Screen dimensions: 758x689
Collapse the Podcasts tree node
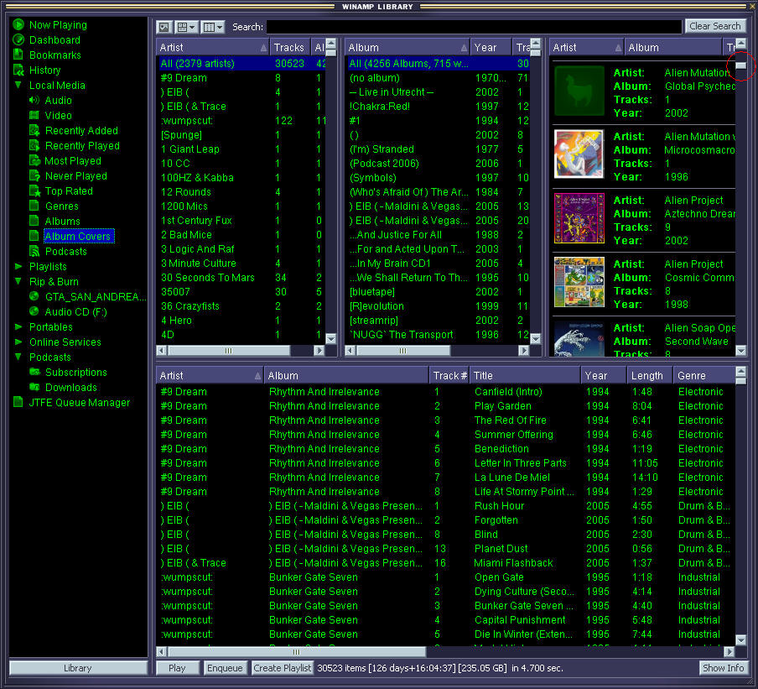click(x=18, y=357)
